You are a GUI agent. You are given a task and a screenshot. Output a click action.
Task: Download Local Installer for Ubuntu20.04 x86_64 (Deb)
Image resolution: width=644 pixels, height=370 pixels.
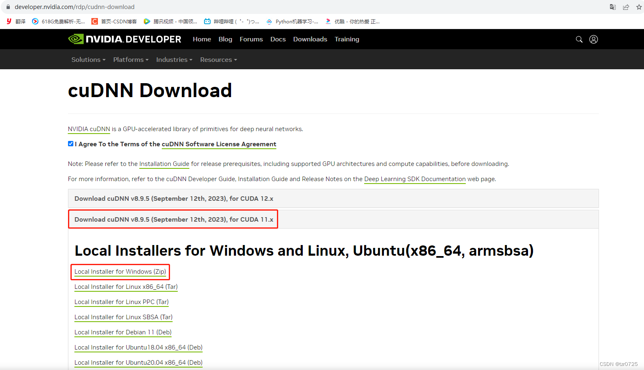(138, 363)
